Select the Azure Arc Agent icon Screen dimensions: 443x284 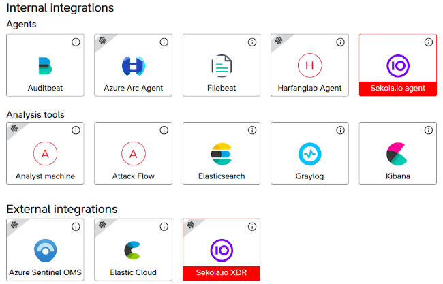click(133, 65)
